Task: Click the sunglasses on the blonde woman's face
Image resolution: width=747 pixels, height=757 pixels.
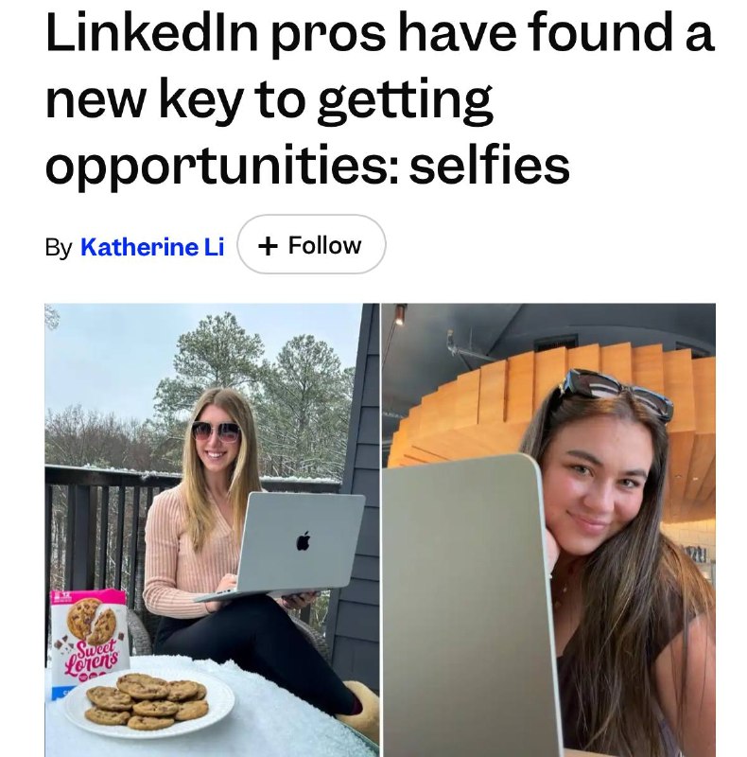Action: pyautogui.click(x=217, y=431)
